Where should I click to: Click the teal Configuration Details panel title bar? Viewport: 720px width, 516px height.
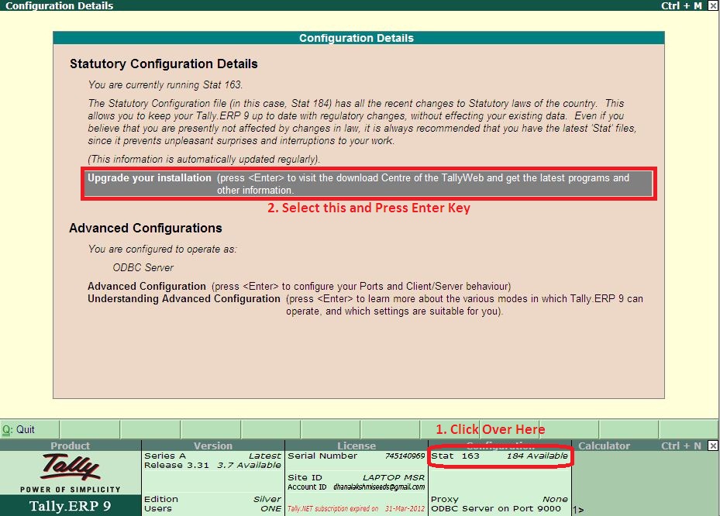click(359, 38)
